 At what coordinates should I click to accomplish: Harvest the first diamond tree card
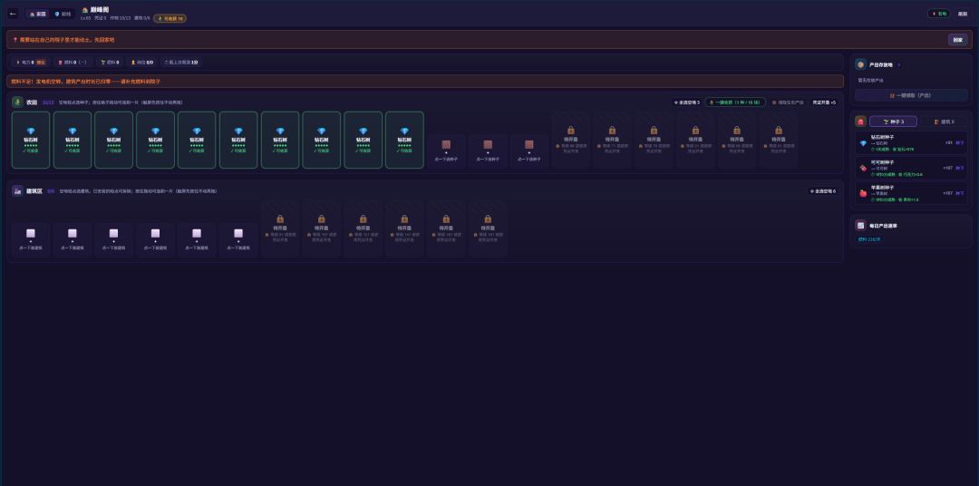point(31,140)
